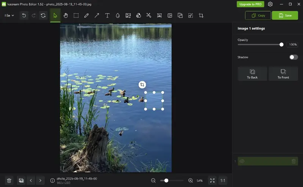
Task: Click the opacity 100% input field
Action: click(x=292, y=44)
